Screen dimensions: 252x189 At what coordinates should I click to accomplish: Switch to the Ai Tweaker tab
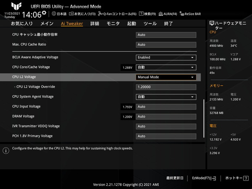point(72,24)
